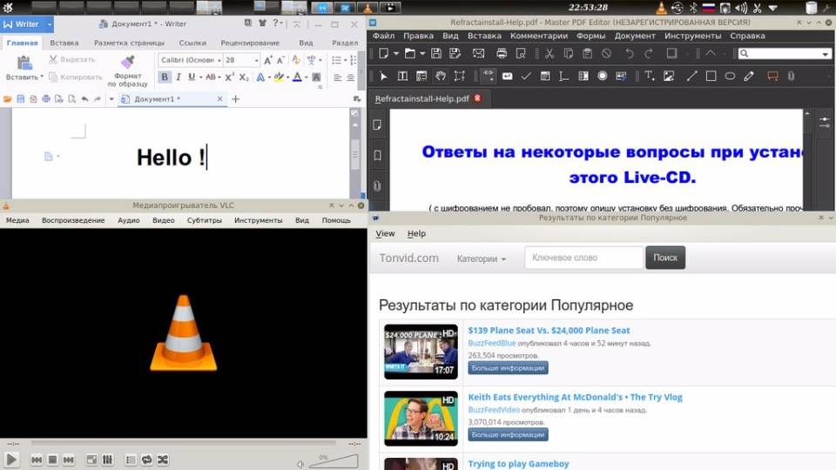Image resolution: width=836 pixels, height=470 pixels.
Task: Click the Save icon in PDF Editor toolbar
Action: click(x=436, y=53)
